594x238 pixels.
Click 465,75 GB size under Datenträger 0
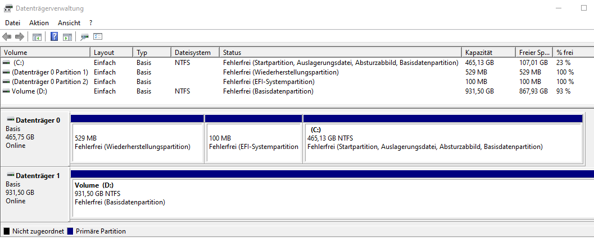20,137
